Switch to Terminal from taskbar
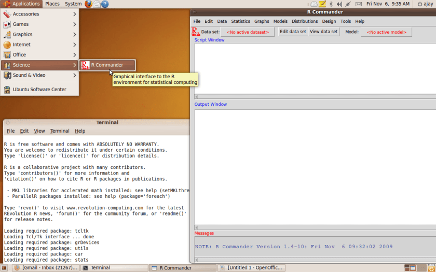Screen dimensions: 436x272 click(x=114, y=268)
